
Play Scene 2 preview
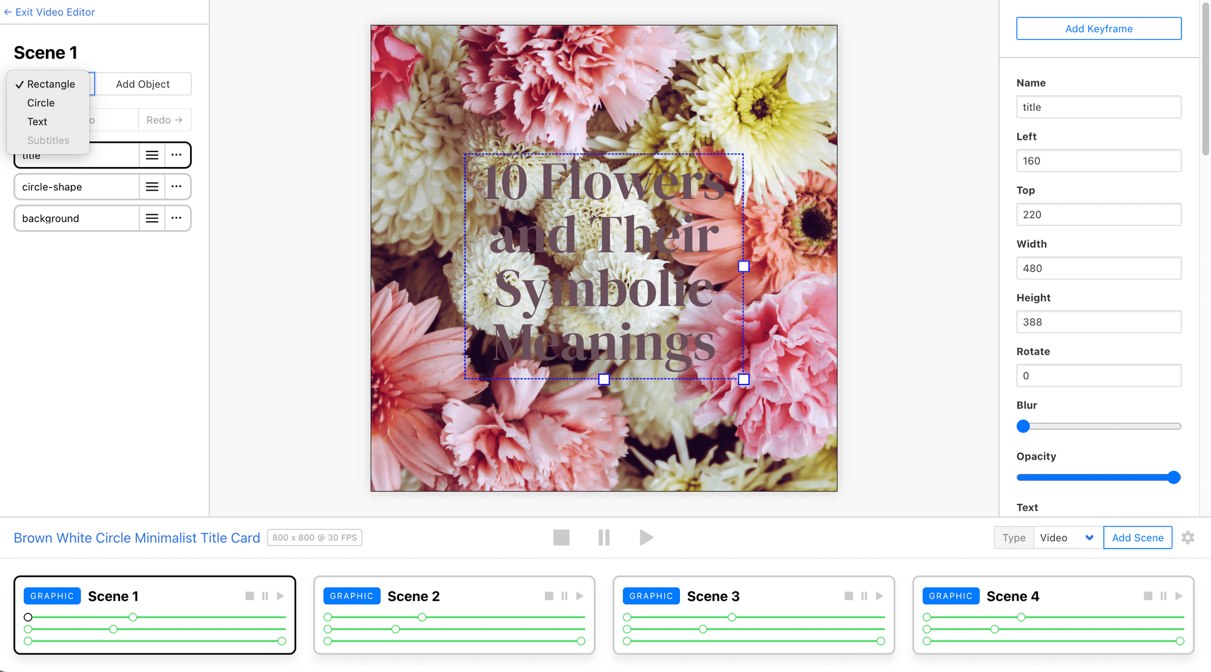[580, 596]
